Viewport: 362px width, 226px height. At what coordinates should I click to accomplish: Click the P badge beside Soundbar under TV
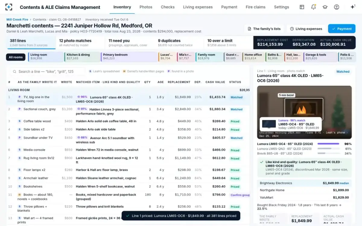20,138
